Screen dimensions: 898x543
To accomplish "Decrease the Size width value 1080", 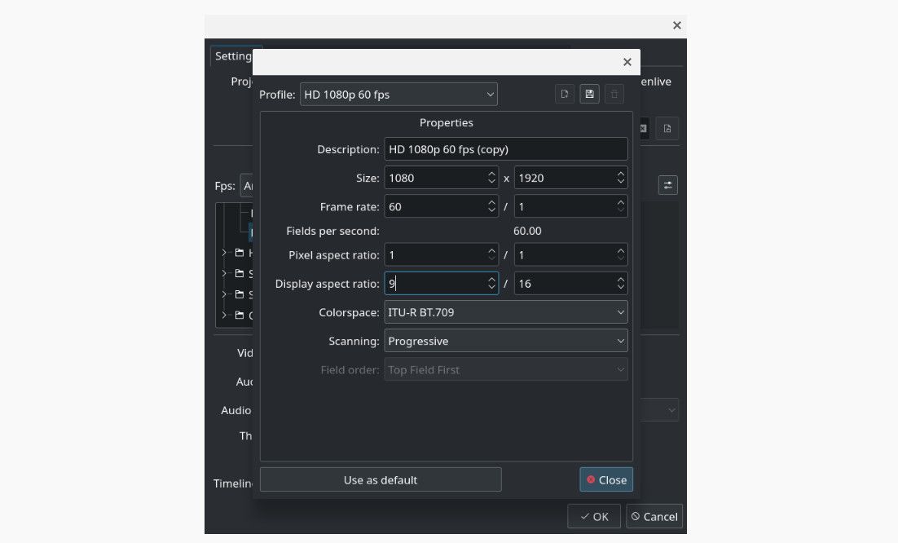I will pyautogui.click(x=491, y=182).
